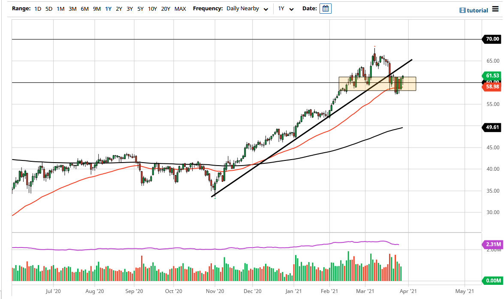The image size is (504, 299).
Task: Select the 1M range option
Action: [60, 8]
